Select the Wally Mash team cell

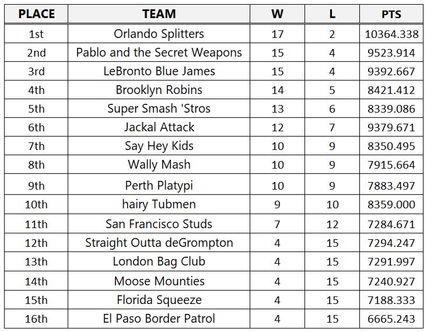pyautogui.click(x=159, y=165)
